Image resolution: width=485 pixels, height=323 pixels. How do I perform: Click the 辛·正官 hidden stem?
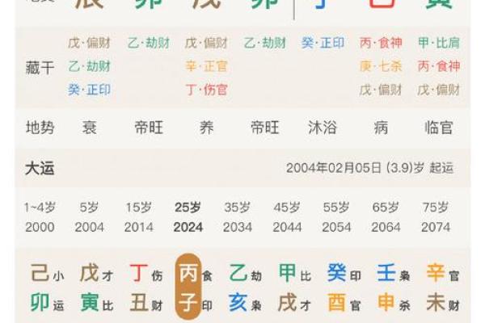click(207, 66)
